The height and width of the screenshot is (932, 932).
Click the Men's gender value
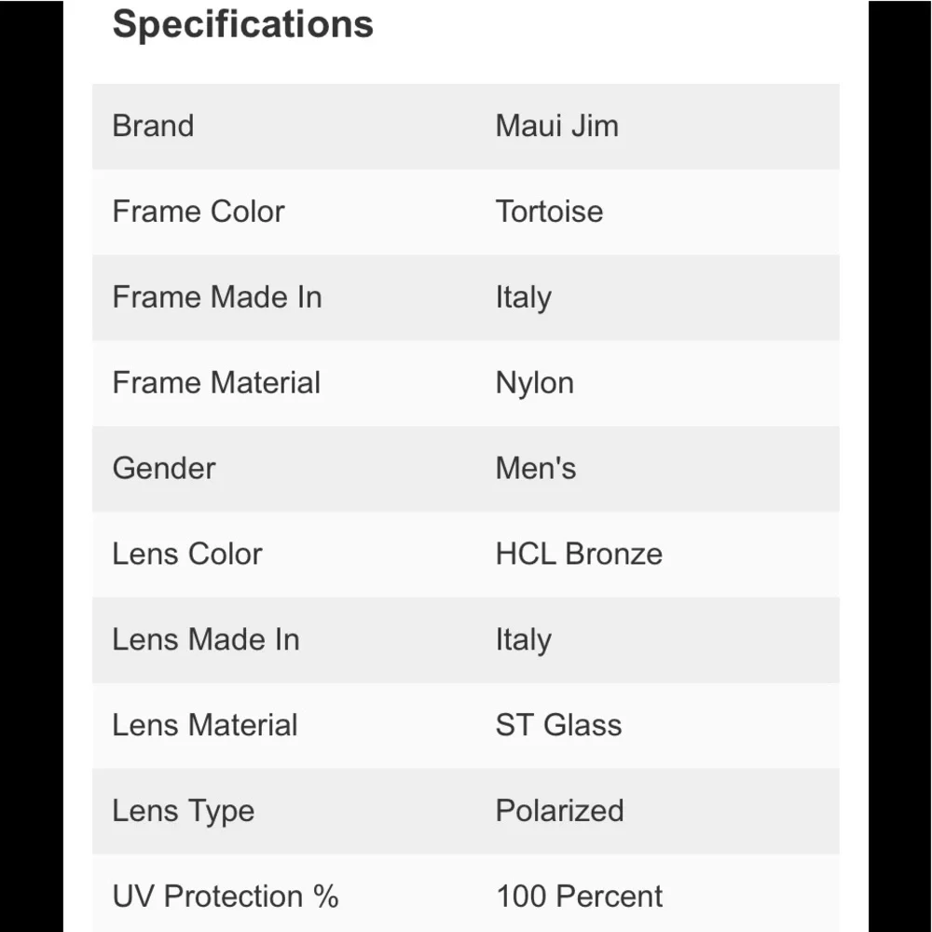tap(536, 469)
